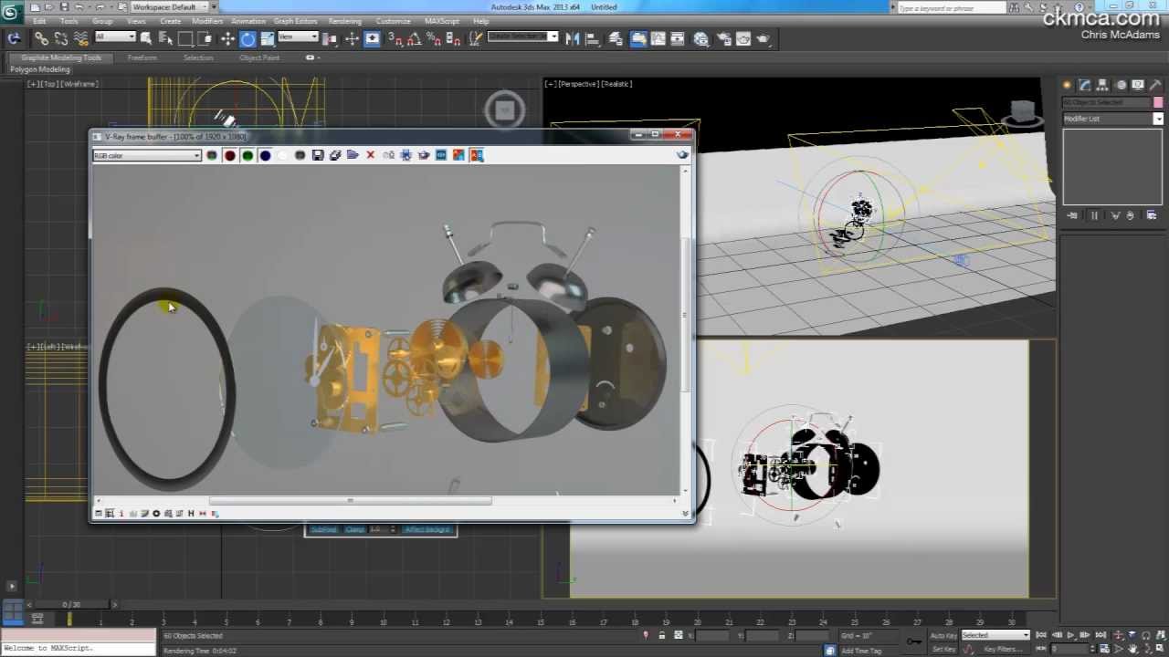This screenshot has width=1169, height=657.
Task: Click the Realistic shading viewport label
Action: (x=616, y=84)
